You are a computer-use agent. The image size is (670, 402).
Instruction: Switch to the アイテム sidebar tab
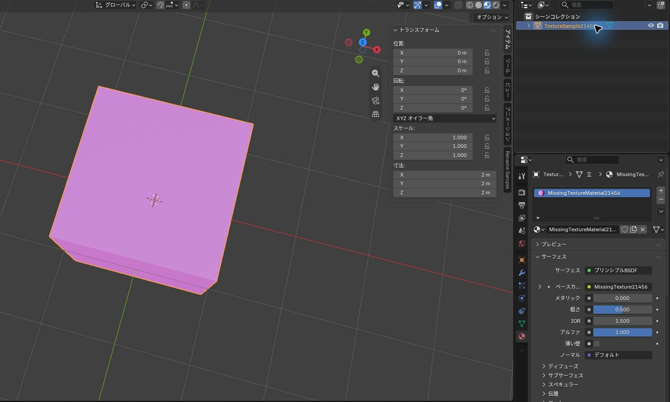coord(507,40)
